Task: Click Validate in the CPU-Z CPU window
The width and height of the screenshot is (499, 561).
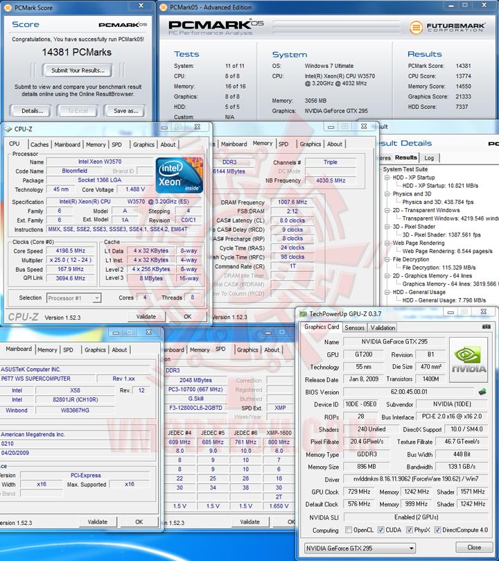Action: point(146,317)
